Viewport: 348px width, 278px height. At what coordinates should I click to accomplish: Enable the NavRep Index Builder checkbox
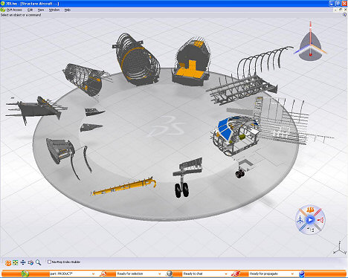49,262
